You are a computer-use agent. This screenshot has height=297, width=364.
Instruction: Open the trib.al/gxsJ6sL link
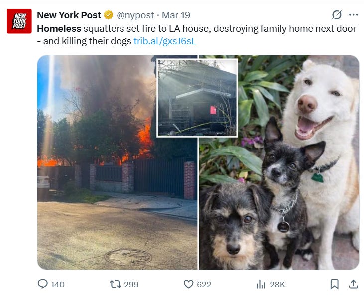(165, 41)
